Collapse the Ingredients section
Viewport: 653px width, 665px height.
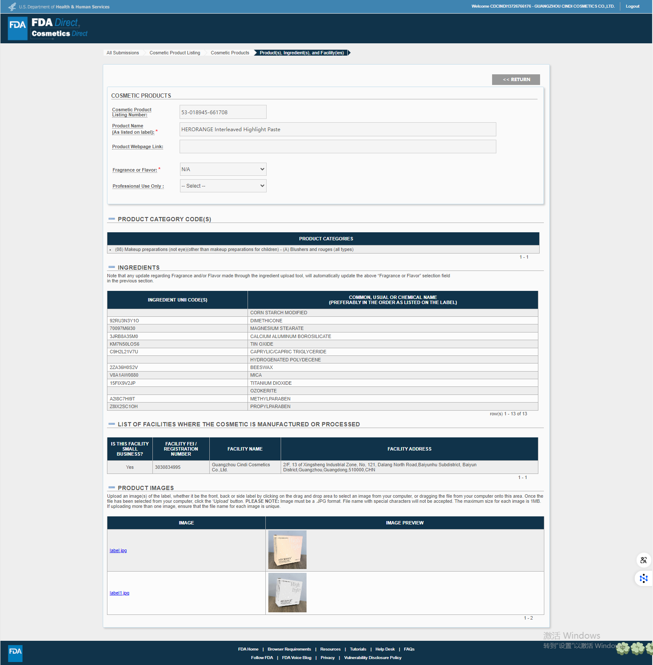click(112, 267)
